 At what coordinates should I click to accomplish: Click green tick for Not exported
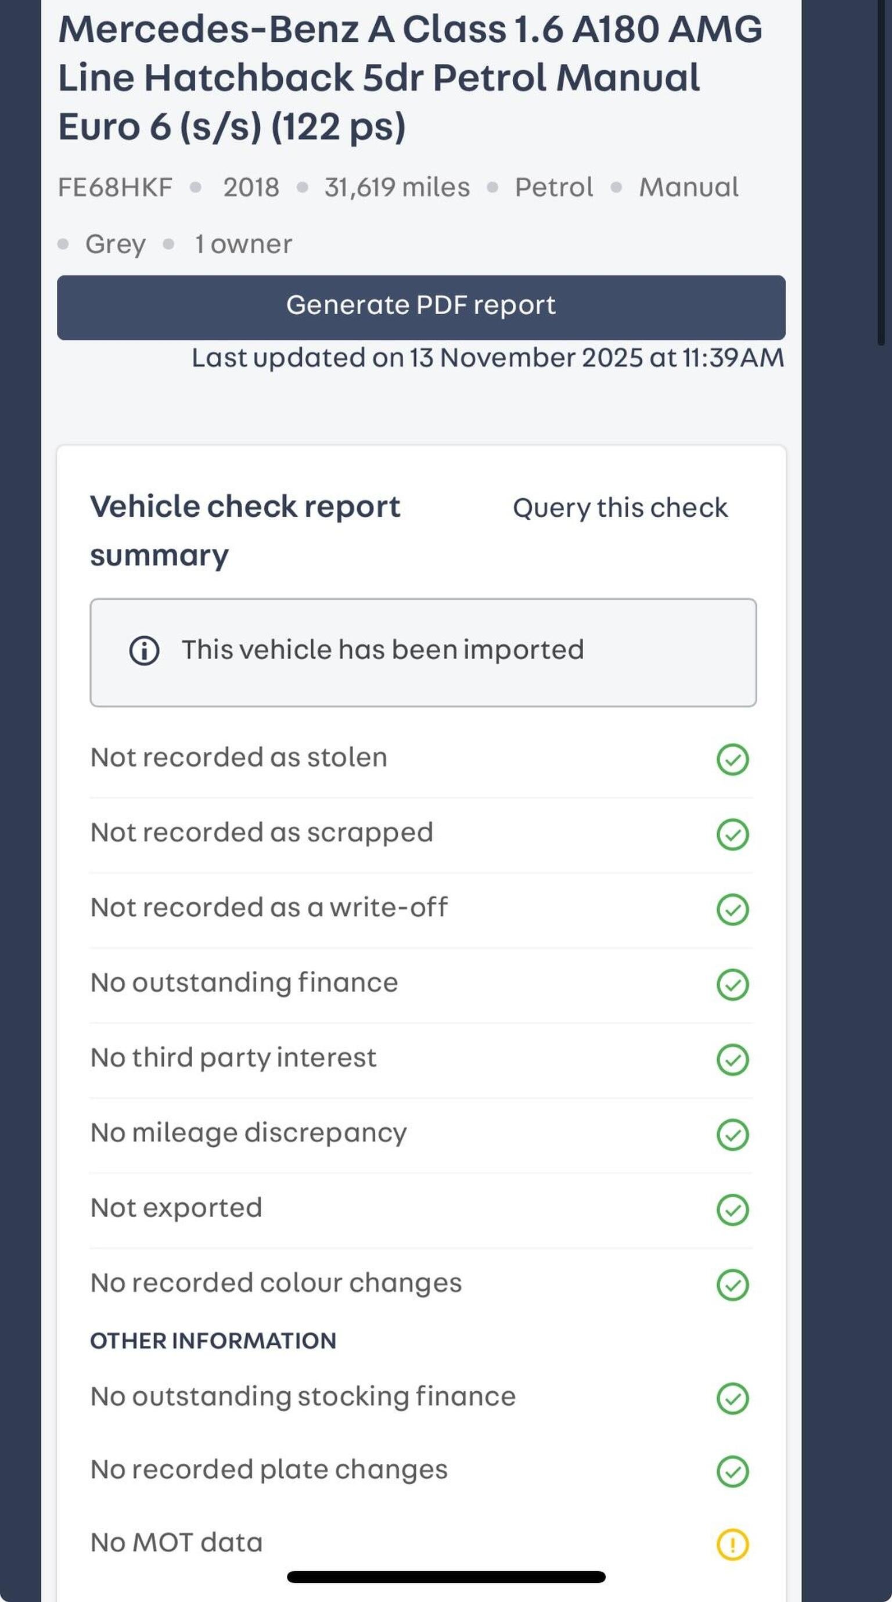[732, 1209]
